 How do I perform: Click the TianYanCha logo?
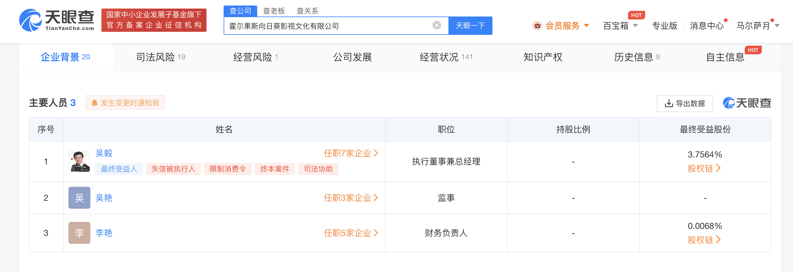click(x=57, y=20)
